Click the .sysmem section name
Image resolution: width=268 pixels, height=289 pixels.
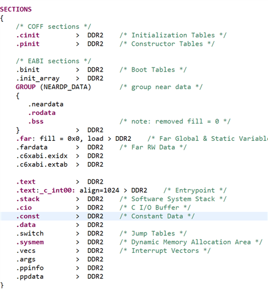[x=30, y=242]
